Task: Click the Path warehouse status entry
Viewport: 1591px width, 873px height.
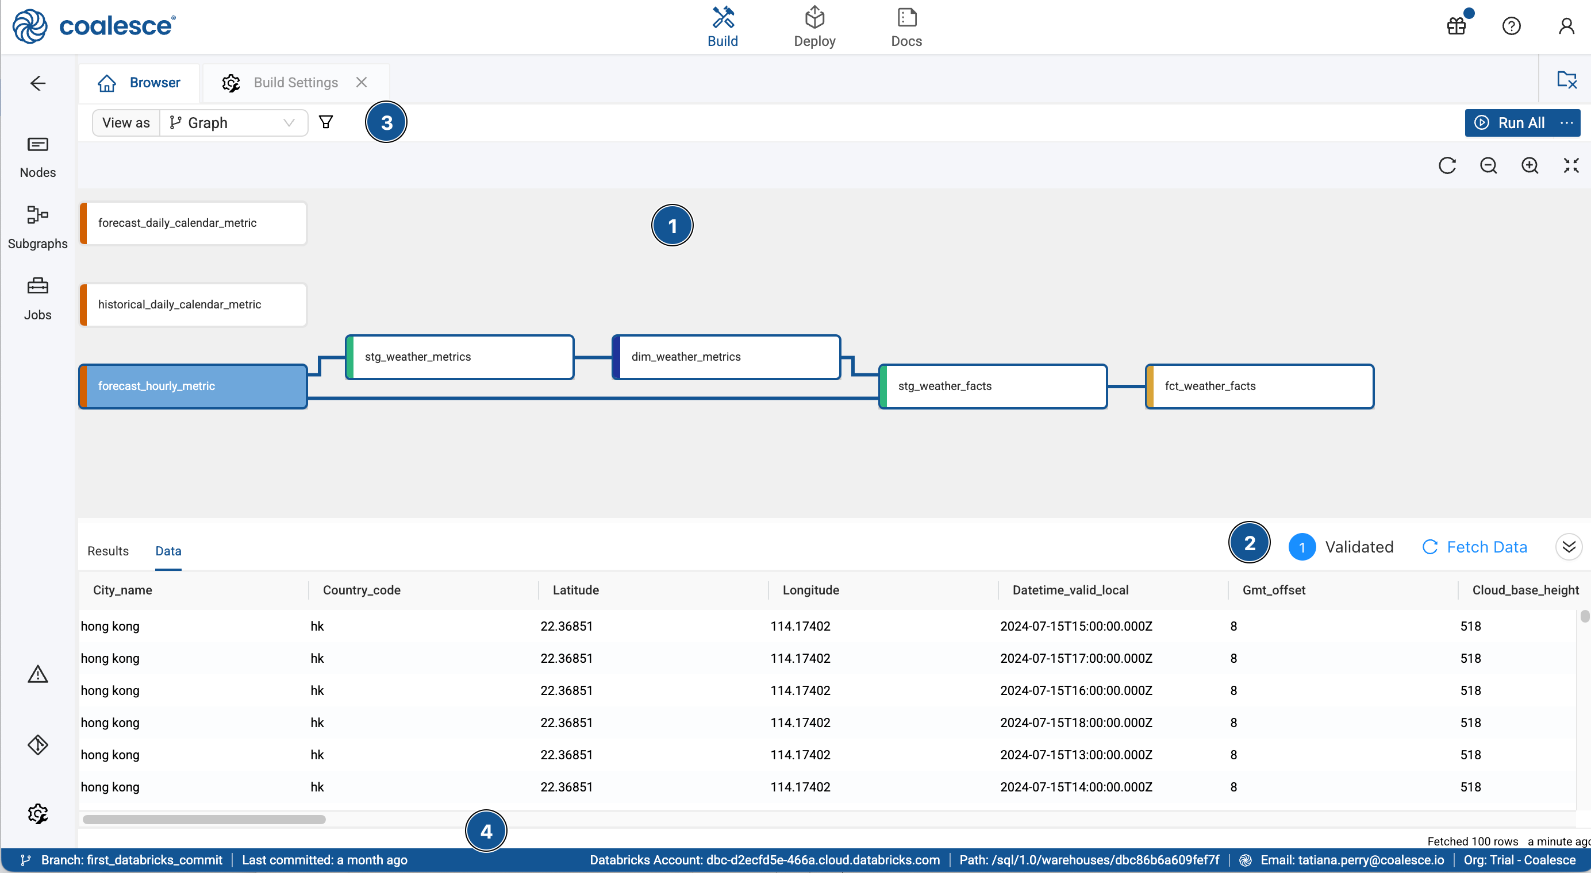Action: point(1089,860)
